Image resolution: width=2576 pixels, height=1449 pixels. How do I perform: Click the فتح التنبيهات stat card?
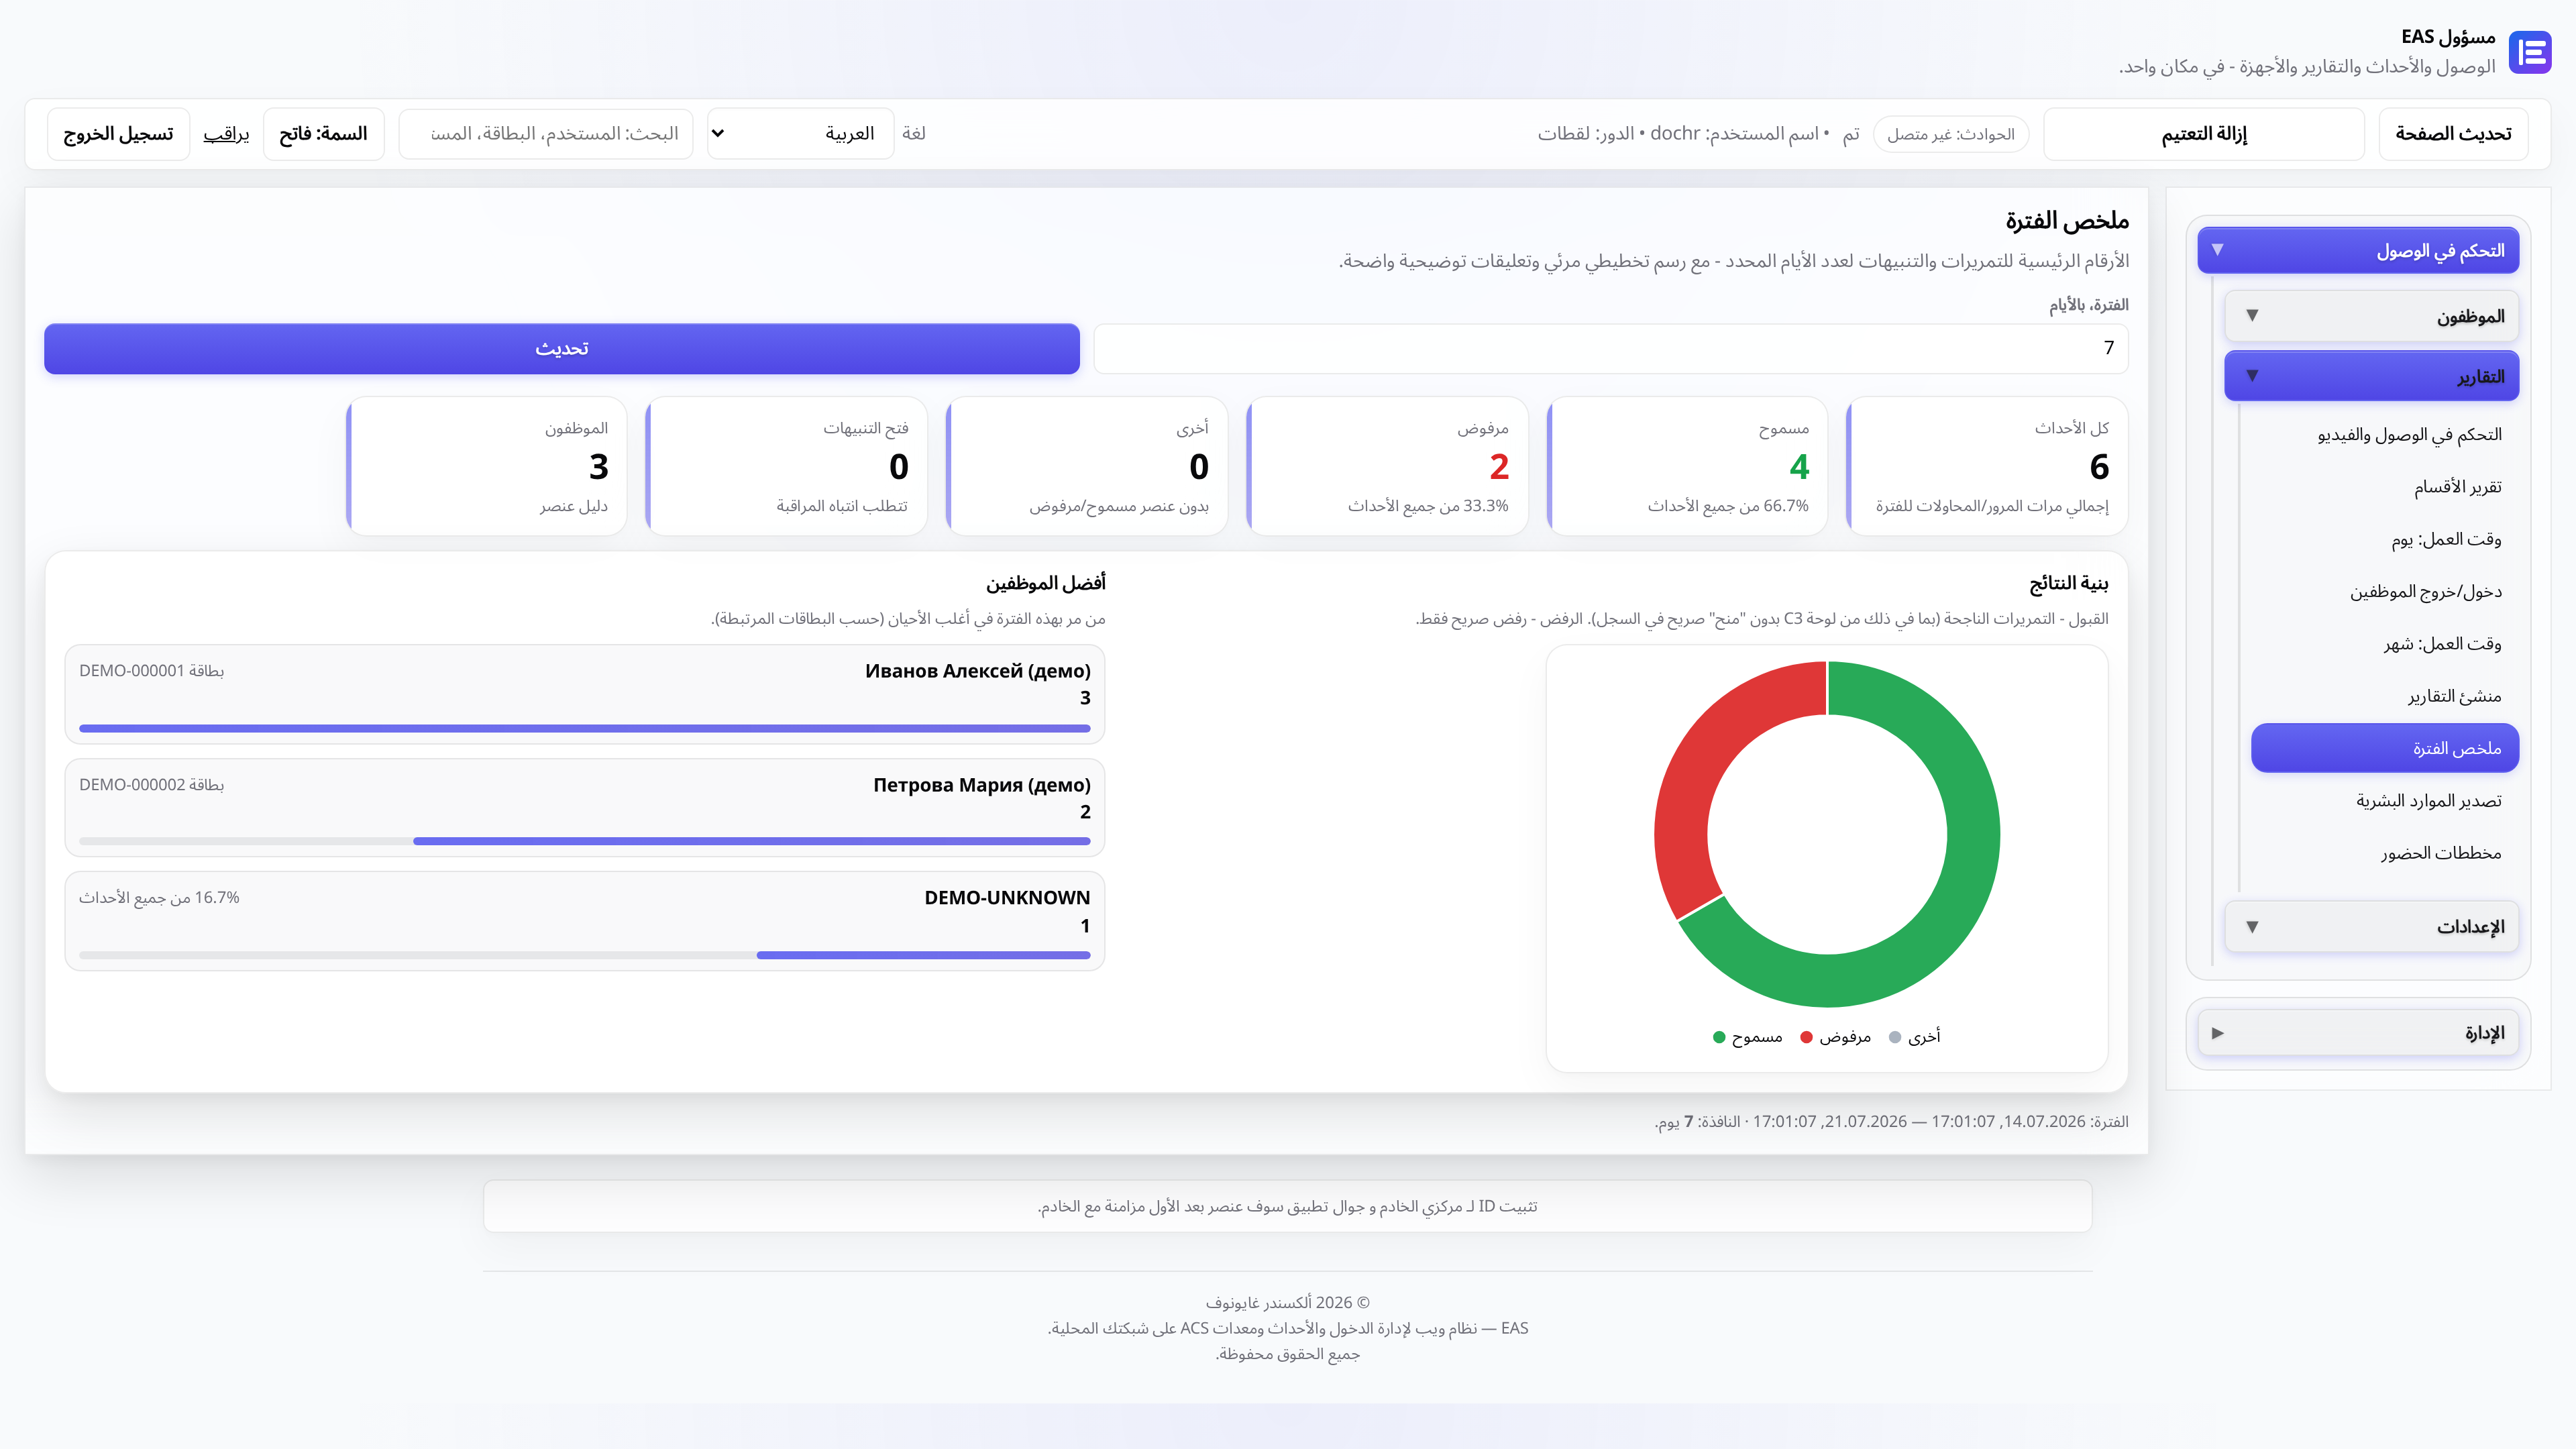pyautogui.click(x=786, y=466)
